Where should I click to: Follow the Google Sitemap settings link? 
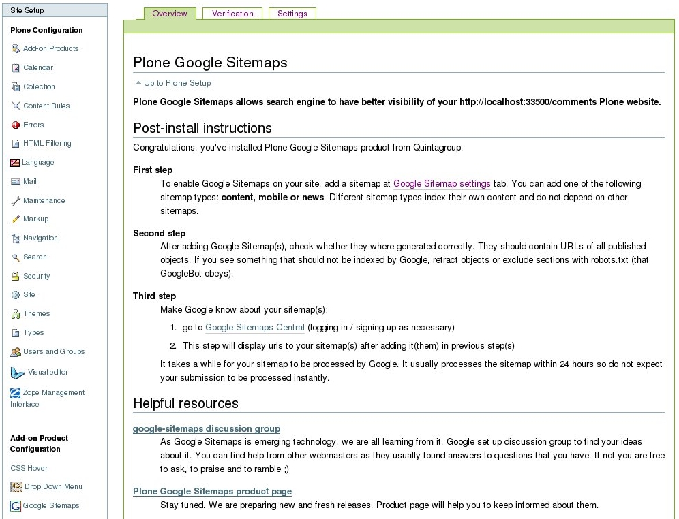tap(442, 184)
